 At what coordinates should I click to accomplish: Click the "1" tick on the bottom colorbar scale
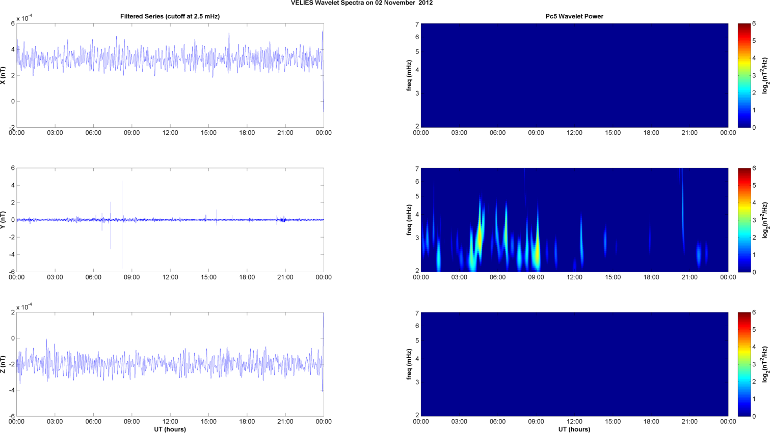(x=754, y=399)
